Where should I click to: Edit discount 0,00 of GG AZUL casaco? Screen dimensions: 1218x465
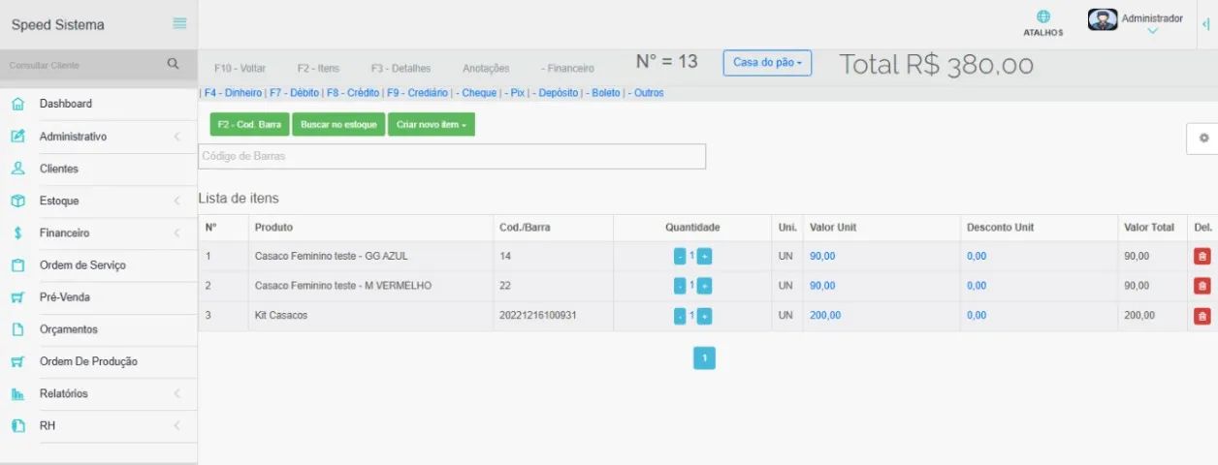coord(977,256)
